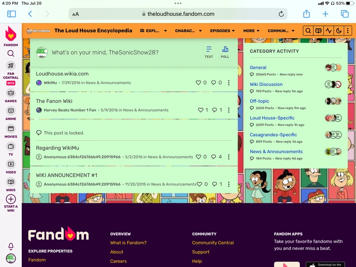Viewport: 356px width, 267px height.
Task: Open the About footer link
Action: (116, 252)
